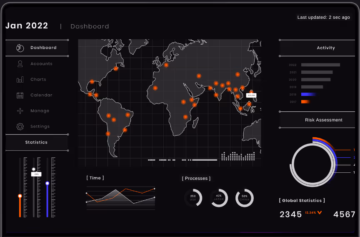This screenshot has width=360, height=237.
Task: Collapse the Risk Assessment panel header
Action: 323,120
